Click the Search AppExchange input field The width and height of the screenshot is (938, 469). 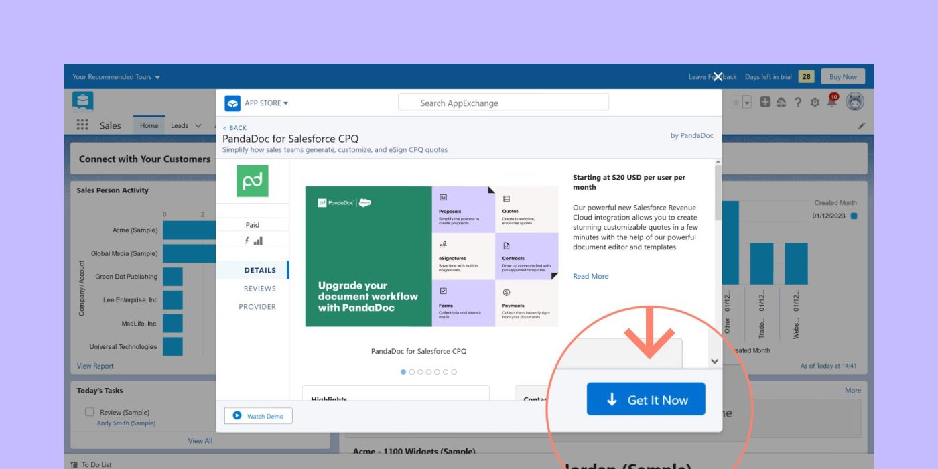pyautogui.click(x=503, y=103)
